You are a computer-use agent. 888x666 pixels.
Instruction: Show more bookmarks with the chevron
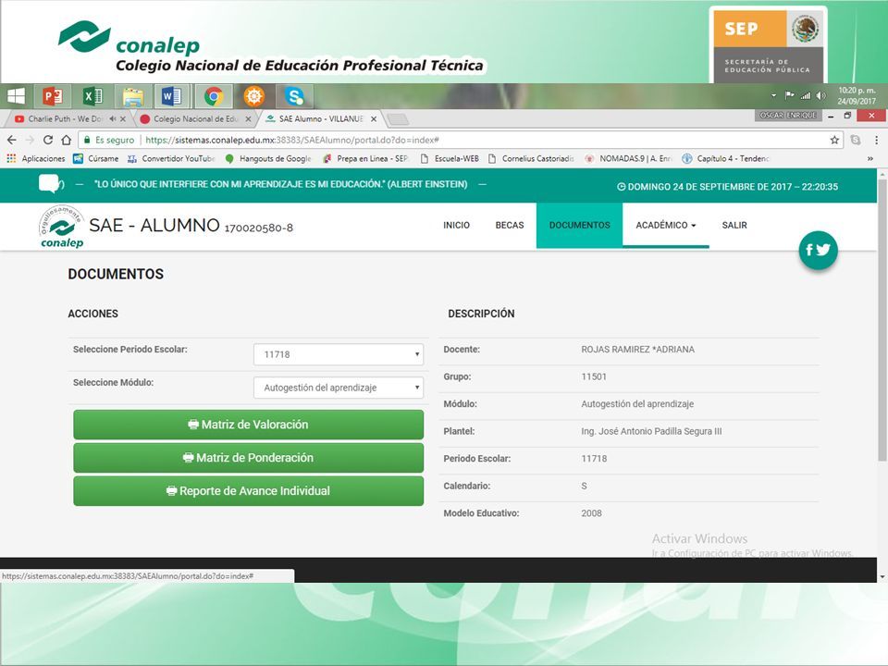pyautogui.click(x=869, y=158)
